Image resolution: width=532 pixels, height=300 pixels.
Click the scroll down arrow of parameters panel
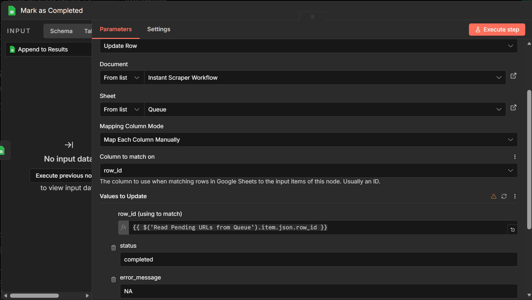[x=529, y=295]
